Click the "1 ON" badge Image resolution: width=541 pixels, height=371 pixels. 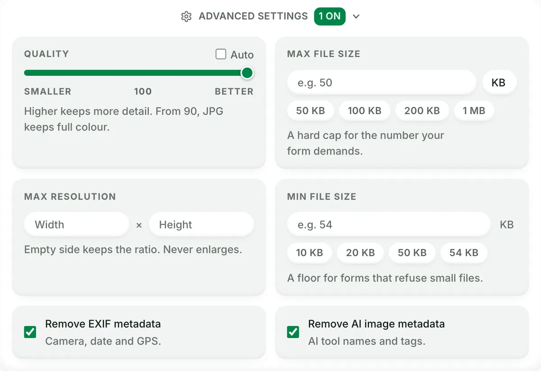330,16
